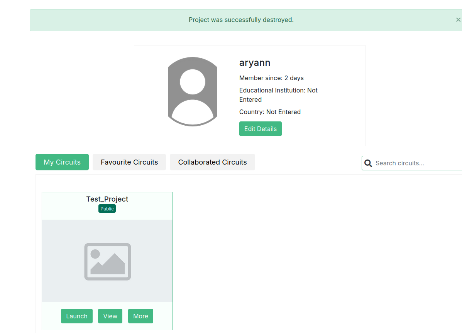Select the My Circuits tab
The height and width of the screenshot is (333, 462).
tap(62, 162)
